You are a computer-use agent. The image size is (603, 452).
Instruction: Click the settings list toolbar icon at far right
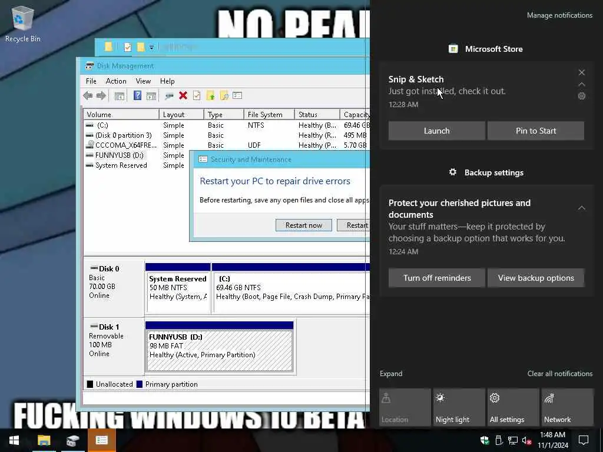(237, 95)
